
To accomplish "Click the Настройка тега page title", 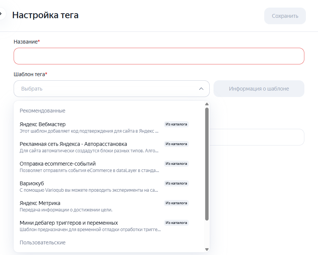I will coord(45,15).
